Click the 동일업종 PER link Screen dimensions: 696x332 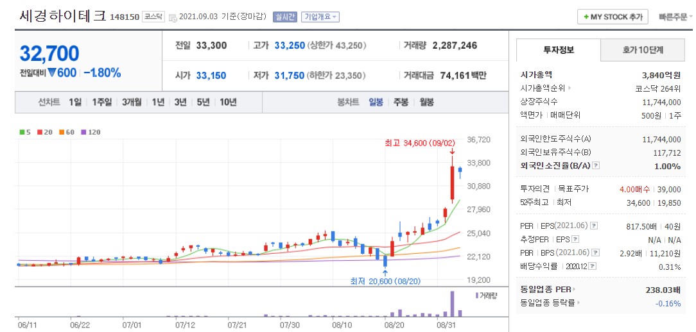(545, 290)
